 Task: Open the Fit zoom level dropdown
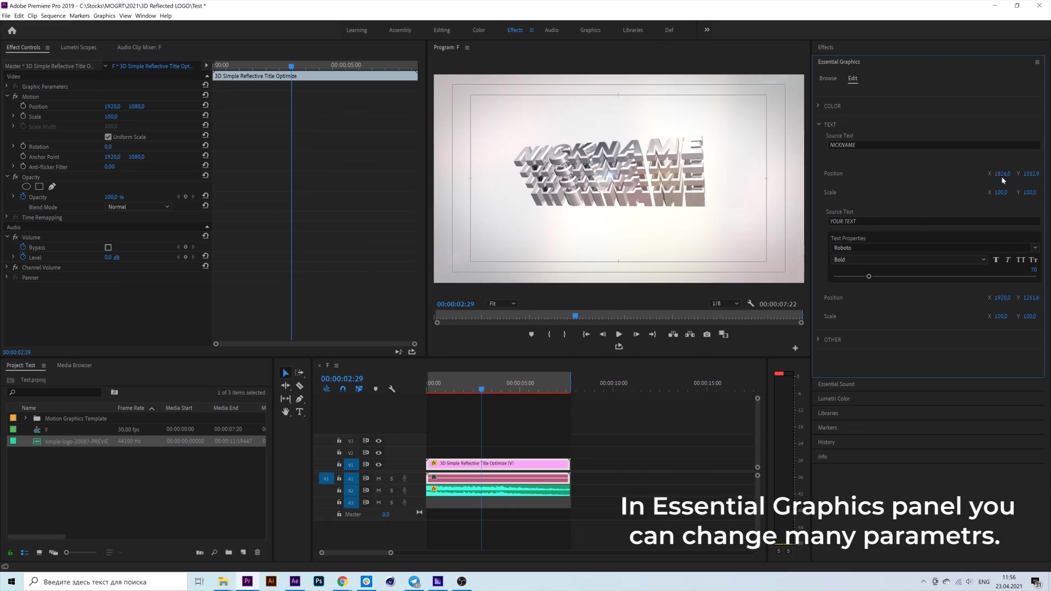click(x=502, y=304)
